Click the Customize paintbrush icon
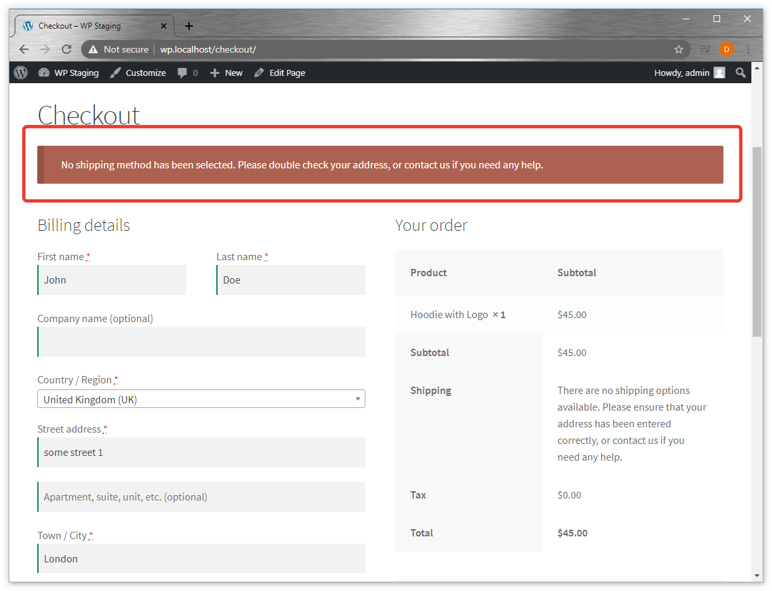Viewport: 772px width, 591px height. coord(115,73)
